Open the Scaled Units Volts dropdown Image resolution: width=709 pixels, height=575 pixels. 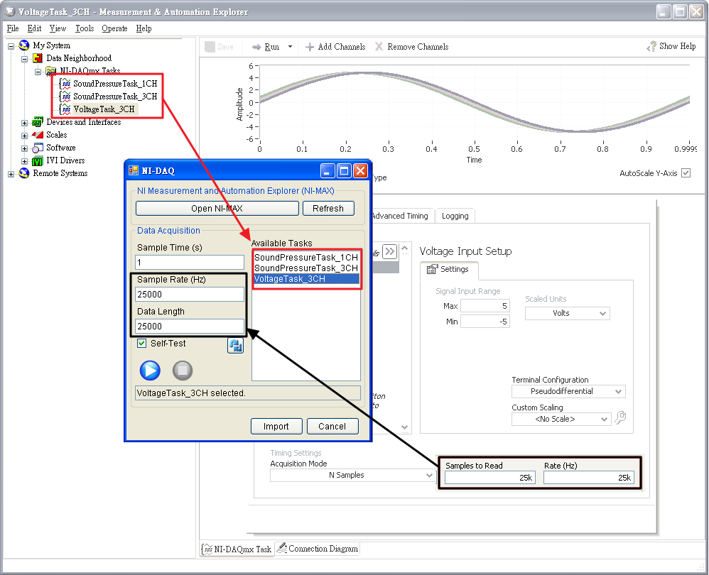(568, 314)
